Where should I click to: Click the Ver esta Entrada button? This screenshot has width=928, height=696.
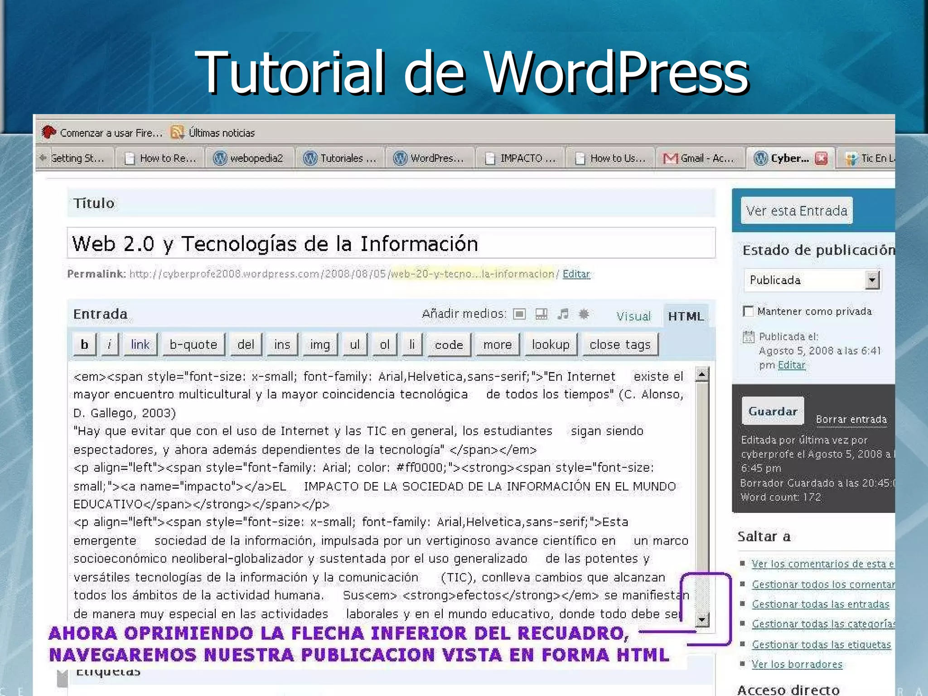pyautogui.click(x=797, y=211)
